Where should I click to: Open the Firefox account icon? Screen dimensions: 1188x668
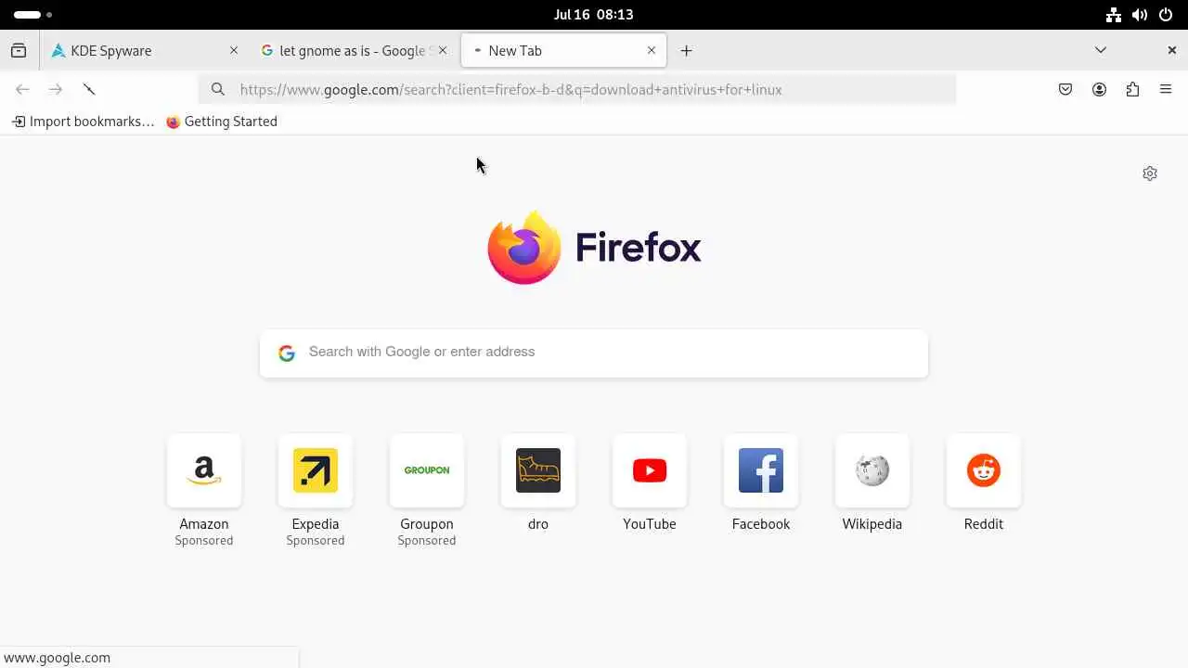[x=1099, y=89]
